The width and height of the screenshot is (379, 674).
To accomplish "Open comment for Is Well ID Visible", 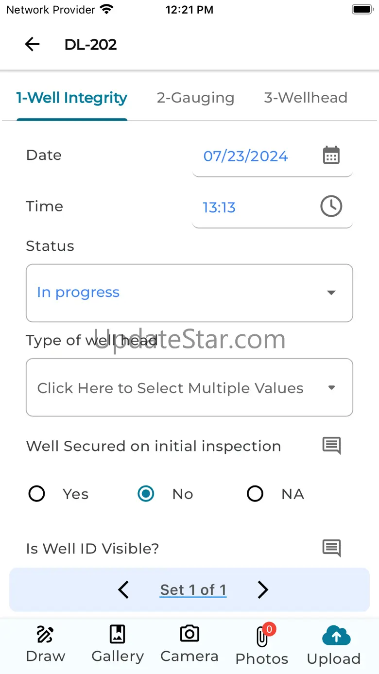I will click(331, 548).
